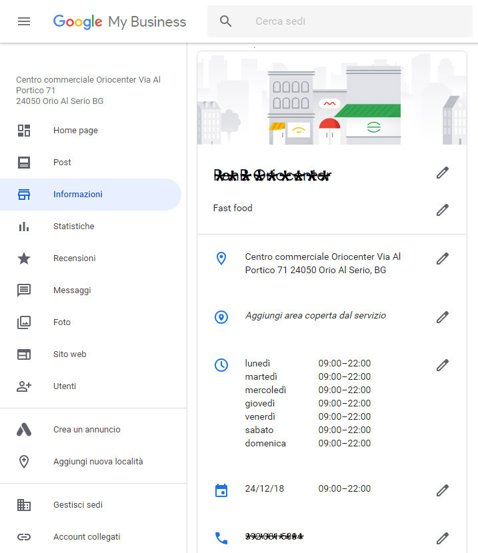Click the service area target icon
Screen dimensions: 478x553
click(x=221, y=317)
